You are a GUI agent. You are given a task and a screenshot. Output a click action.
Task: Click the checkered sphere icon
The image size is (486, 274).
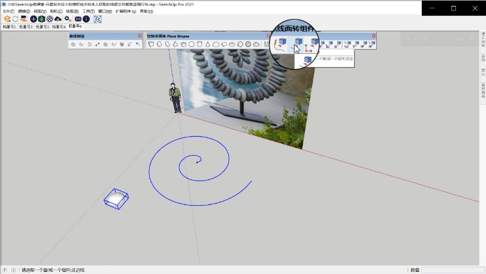pos(50,19)
